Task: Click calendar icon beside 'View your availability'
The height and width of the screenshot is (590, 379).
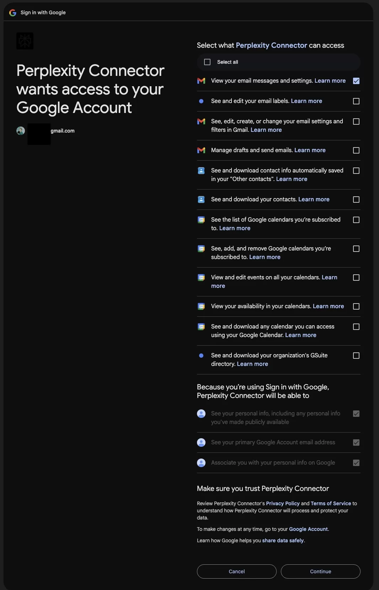Action: click(201, 306)
